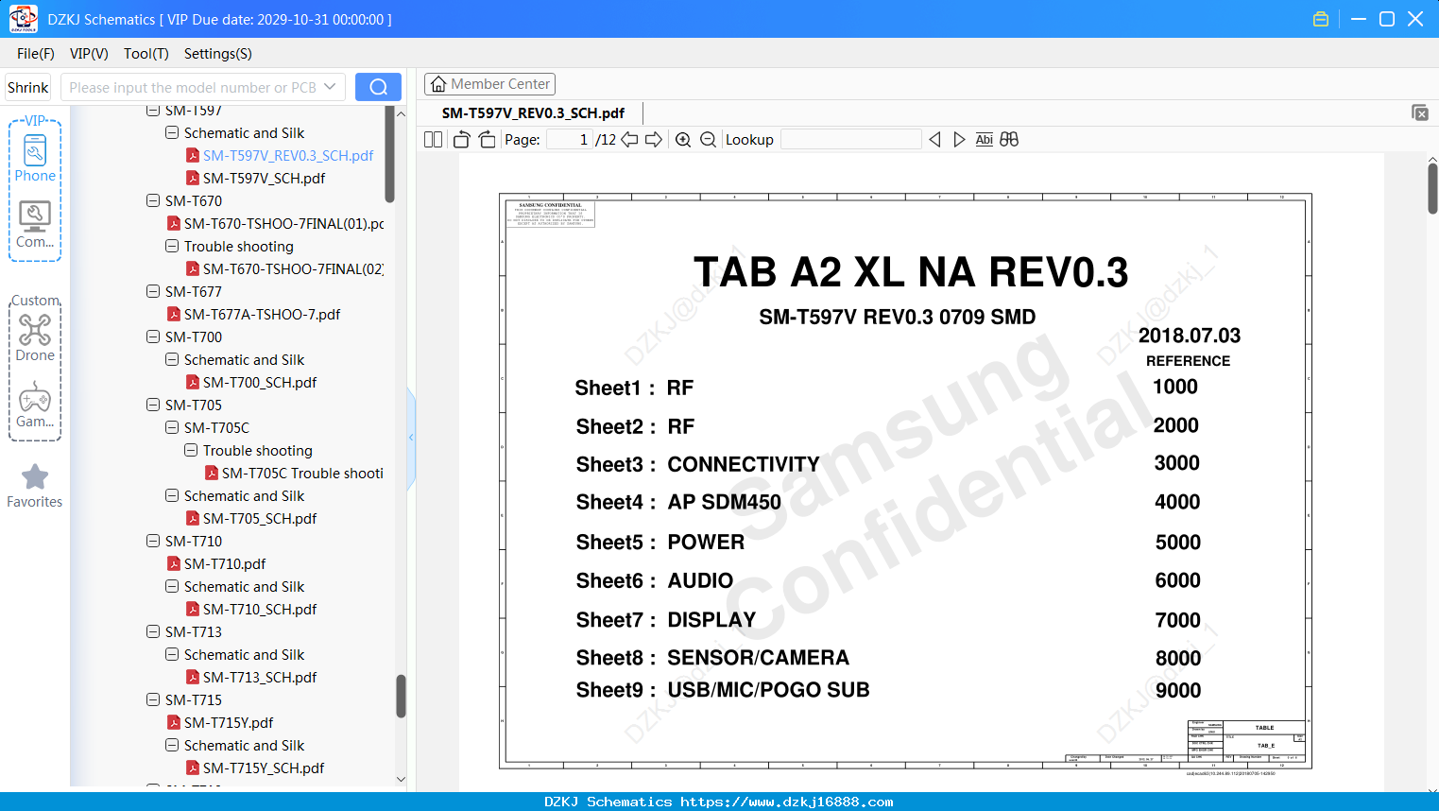The image size is (1439, 811).
Task: Open SM-T715Y.pdf file
Action: (220, 722)
